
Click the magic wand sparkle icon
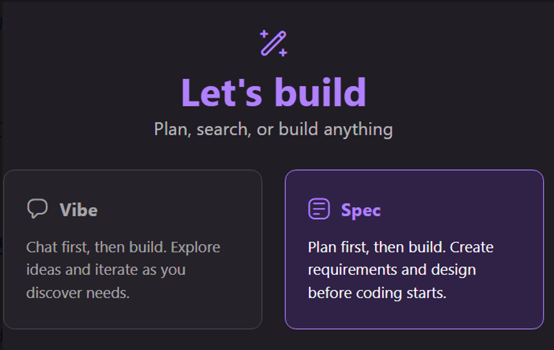pyautogui.click(x=274, y=44)
